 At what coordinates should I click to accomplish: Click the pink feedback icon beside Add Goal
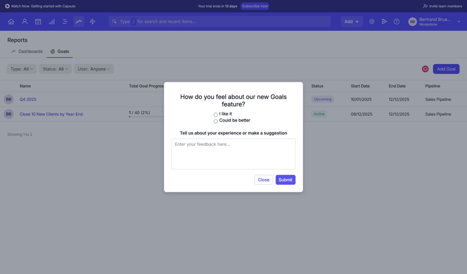pyautogui.click(x=425, y=69)
